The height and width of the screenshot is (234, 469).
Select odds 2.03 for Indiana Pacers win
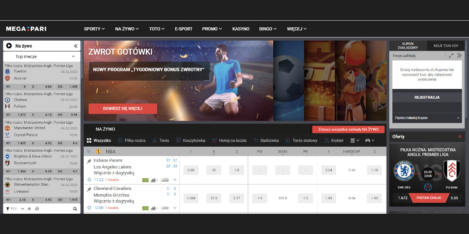click(x=191, y=170)
